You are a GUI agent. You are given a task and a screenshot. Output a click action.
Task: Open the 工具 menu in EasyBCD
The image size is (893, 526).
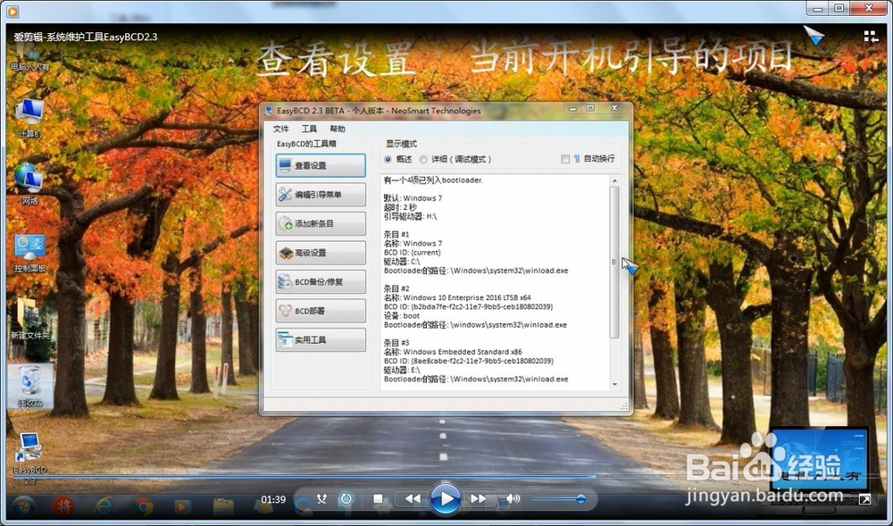click(x=309, y=129)
